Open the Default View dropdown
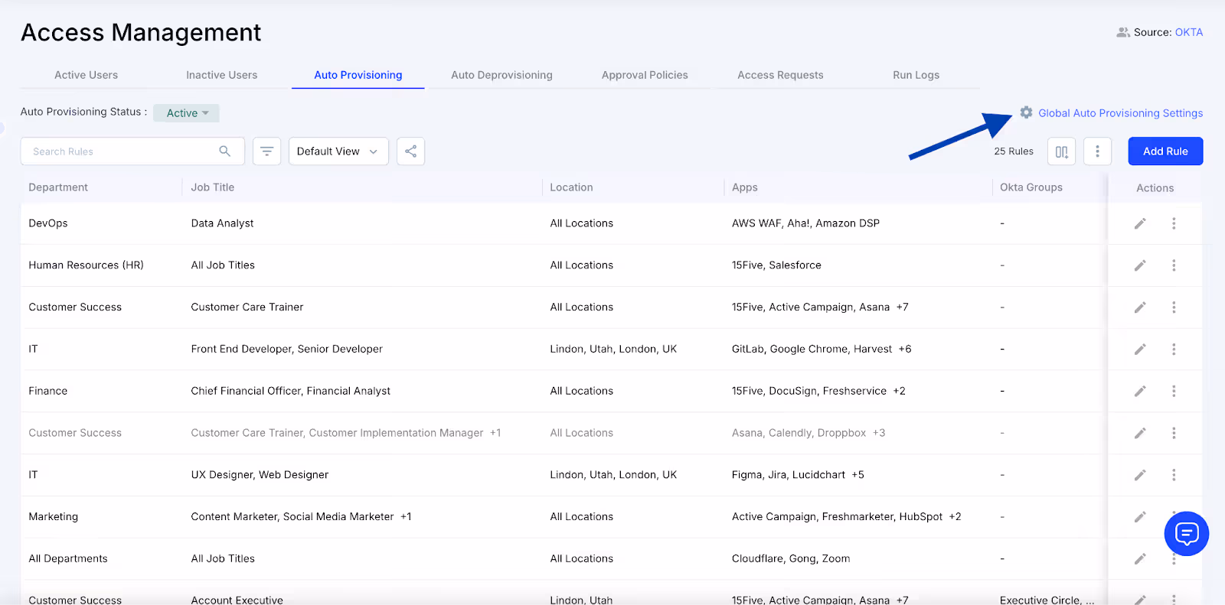The height and width of the screenshot is (605, 1225). tap(338, 151)
